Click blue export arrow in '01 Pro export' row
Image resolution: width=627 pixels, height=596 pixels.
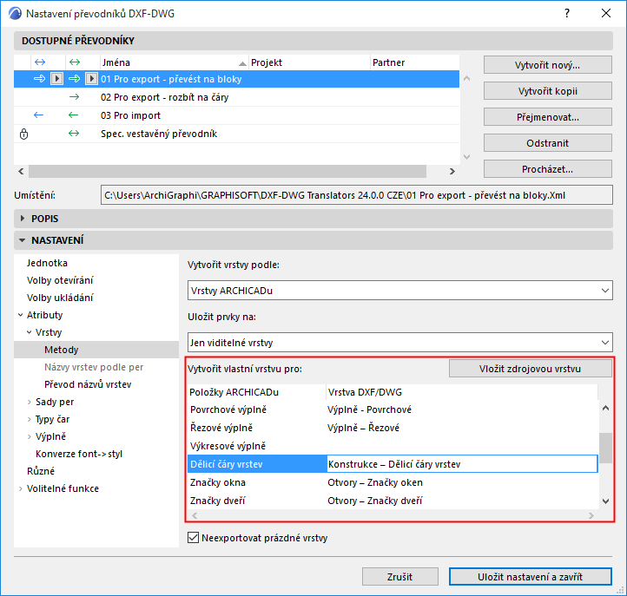coord(40,79)
